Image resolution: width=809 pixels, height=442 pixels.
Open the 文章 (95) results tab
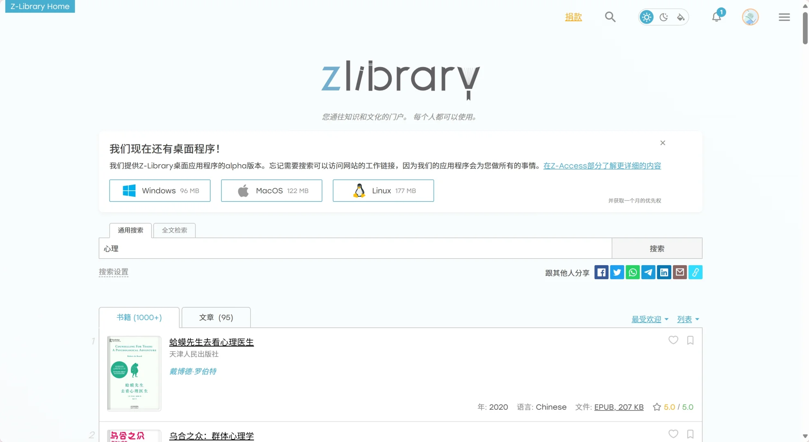click(x=216, y=318)
